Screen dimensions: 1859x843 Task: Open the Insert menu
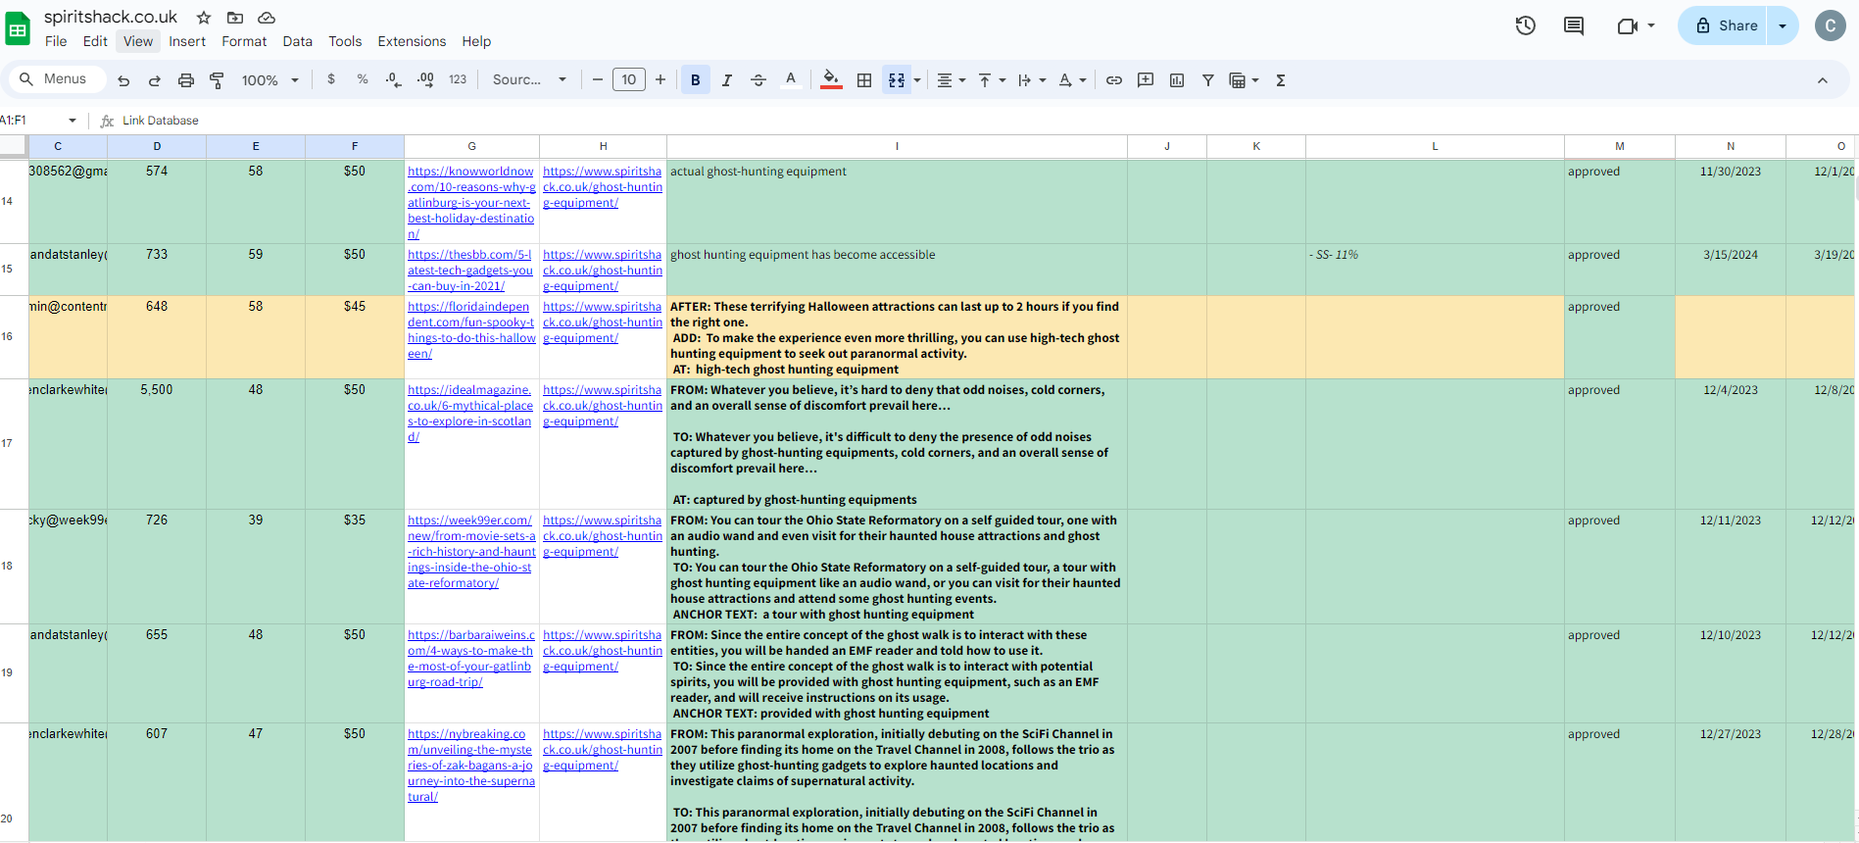pyautogui.click(x=187, y=41)
